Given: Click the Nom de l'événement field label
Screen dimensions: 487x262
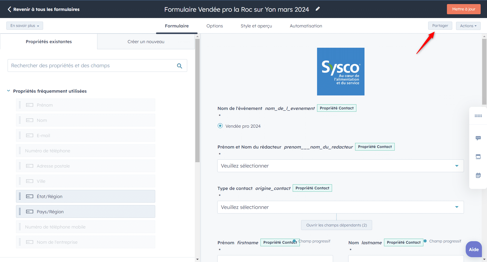Looking at the screenshot, I should click(x=240, y=108).
